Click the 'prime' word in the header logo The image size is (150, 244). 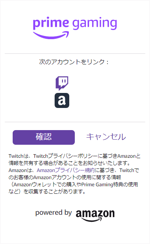(x=51, y=23)
